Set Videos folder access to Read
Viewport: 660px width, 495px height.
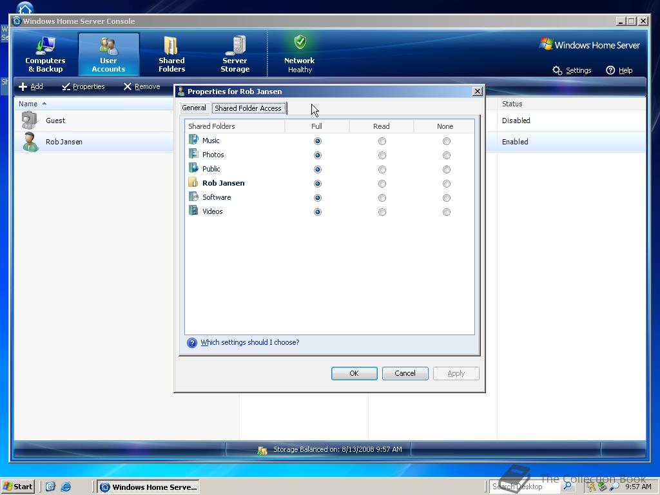tap(382, 211)
